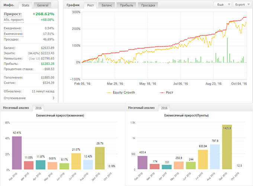Click the 0.16% Oct 2016 label
Viewport: 253px width, 186px height.
(112, 166)
